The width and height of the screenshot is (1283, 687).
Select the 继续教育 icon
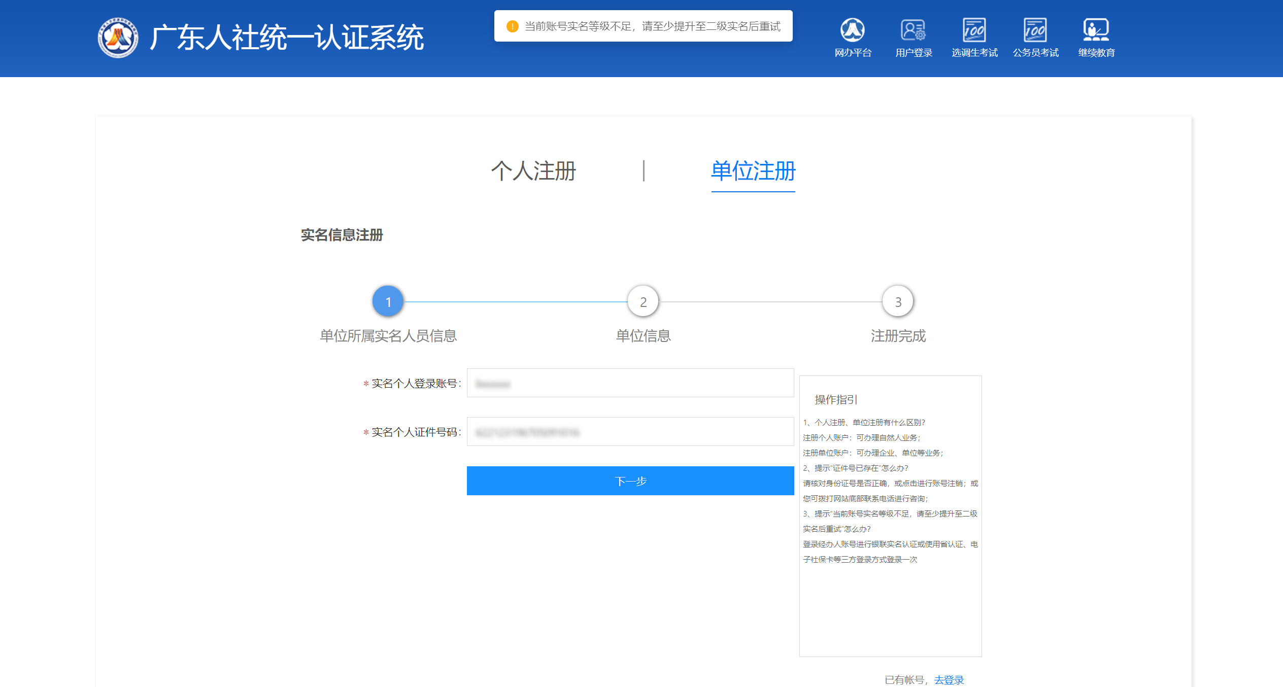(1096, 30)
